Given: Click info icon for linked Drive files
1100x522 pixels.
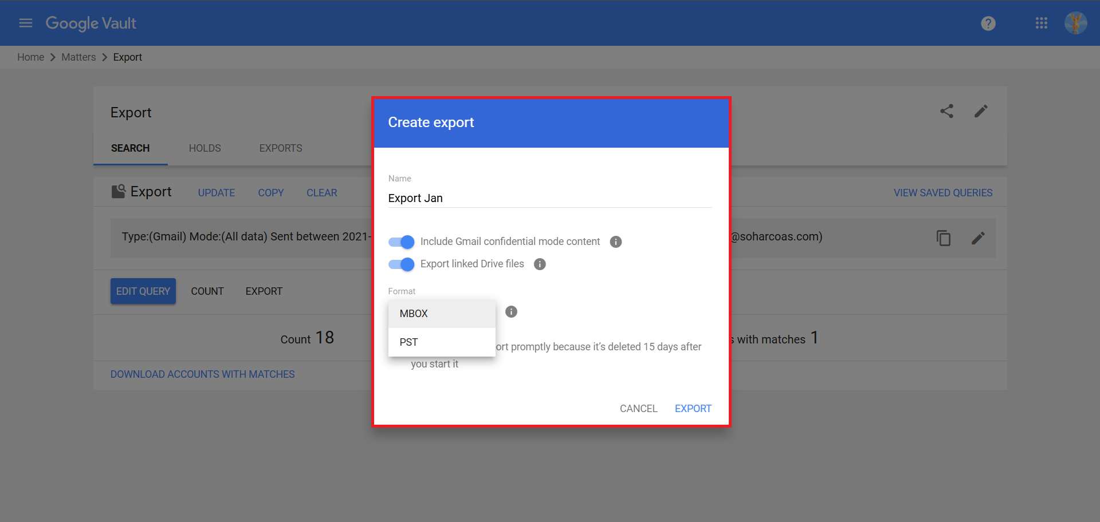Looking at the screenshot, I should 540,264.
